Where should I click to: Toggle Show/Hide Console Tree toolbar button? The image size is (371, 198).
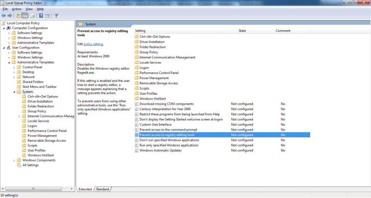click(x=25, y=16)
